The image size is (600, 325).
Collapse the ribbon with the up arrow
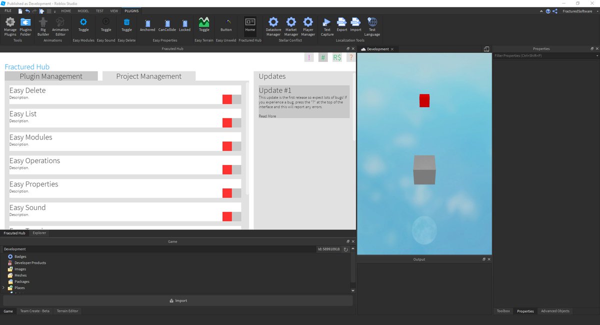click(541, 11)
